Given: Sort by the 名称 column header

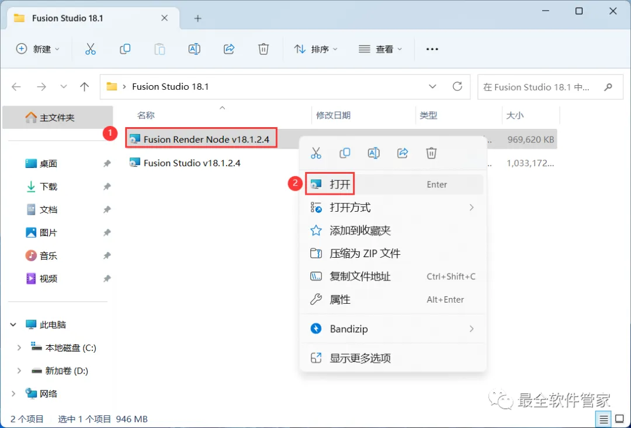Looking at the screenshot, I should point(145,115).
